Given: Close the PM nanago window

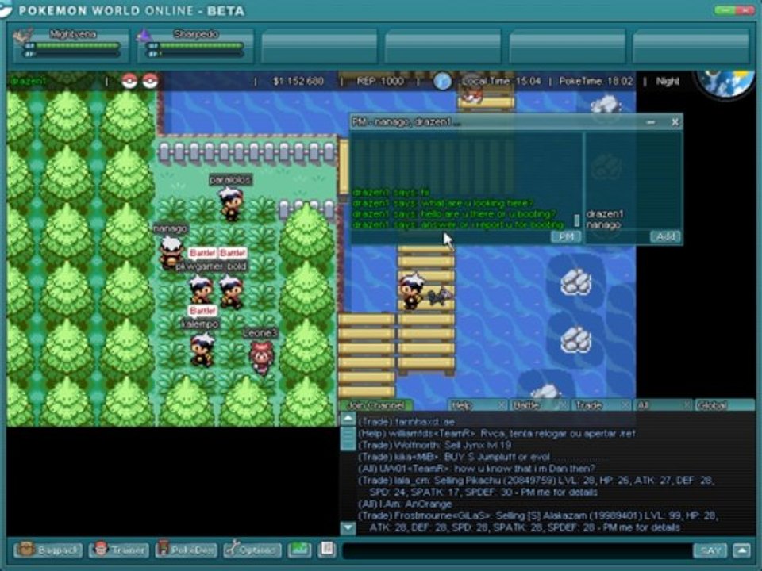Looking at the screenshot, I should point(675,122).
